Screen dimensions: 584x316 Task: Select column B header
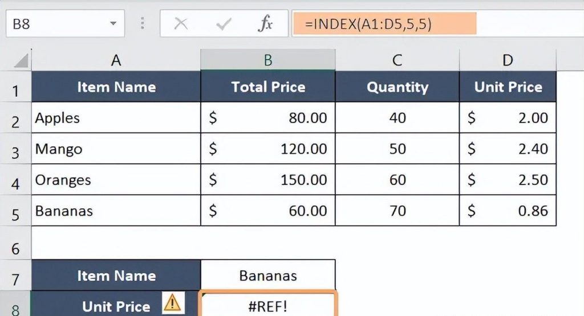(x=267, y=60)
